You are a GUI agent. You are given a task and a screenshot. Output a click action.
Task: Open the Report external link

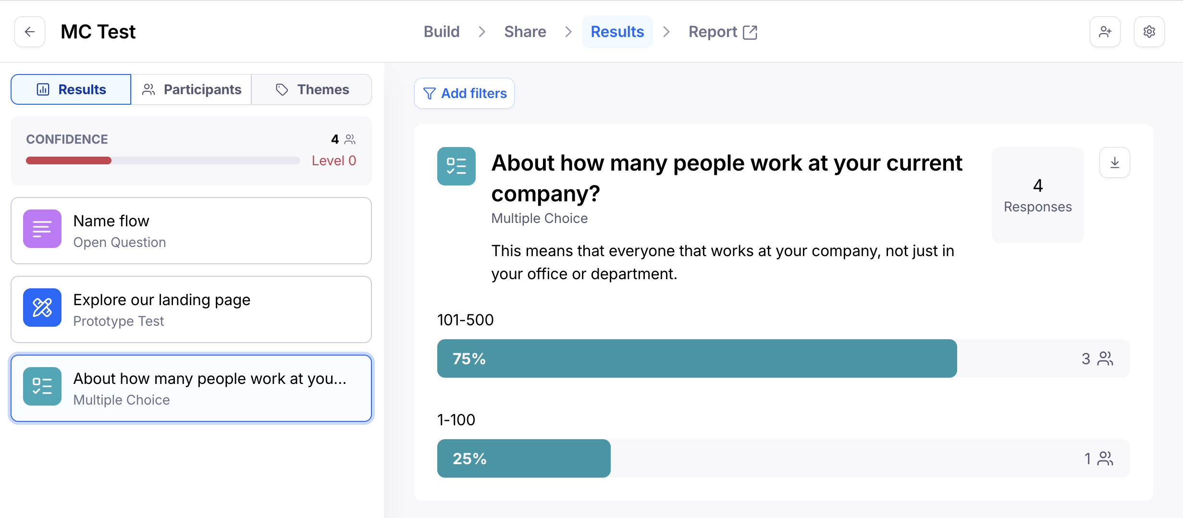722,32
